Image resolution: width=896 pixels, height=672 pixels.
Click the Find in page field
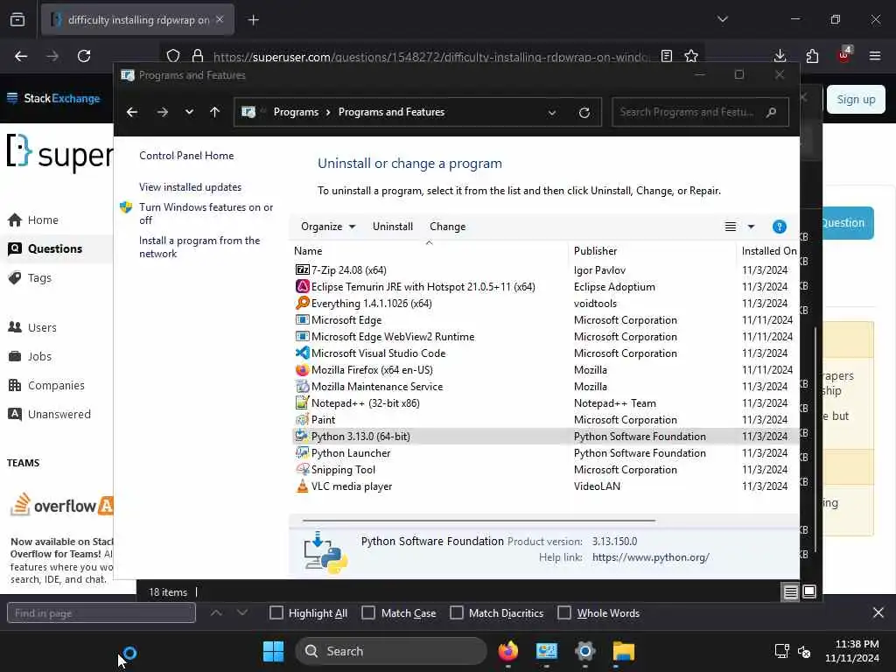tap(101, 613)
